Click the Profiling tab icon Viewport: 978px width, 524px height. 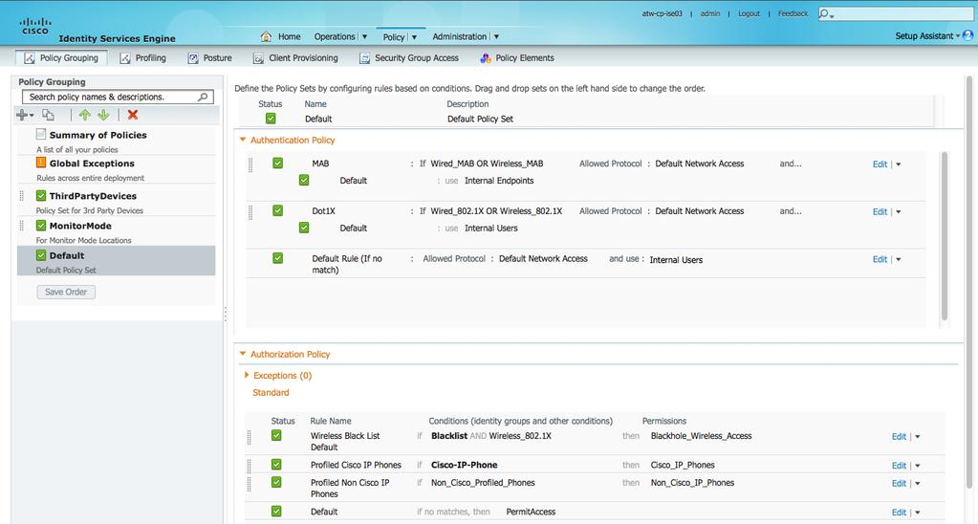[125, 58]
